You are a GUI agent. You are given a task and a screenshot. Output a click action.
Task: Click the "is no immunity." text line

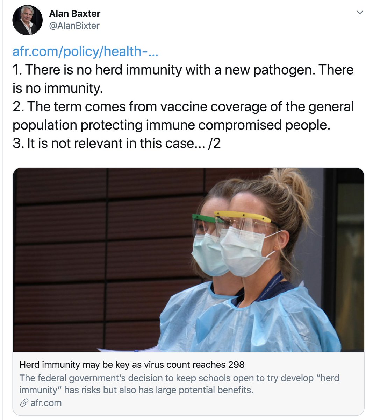click(58, 88)
